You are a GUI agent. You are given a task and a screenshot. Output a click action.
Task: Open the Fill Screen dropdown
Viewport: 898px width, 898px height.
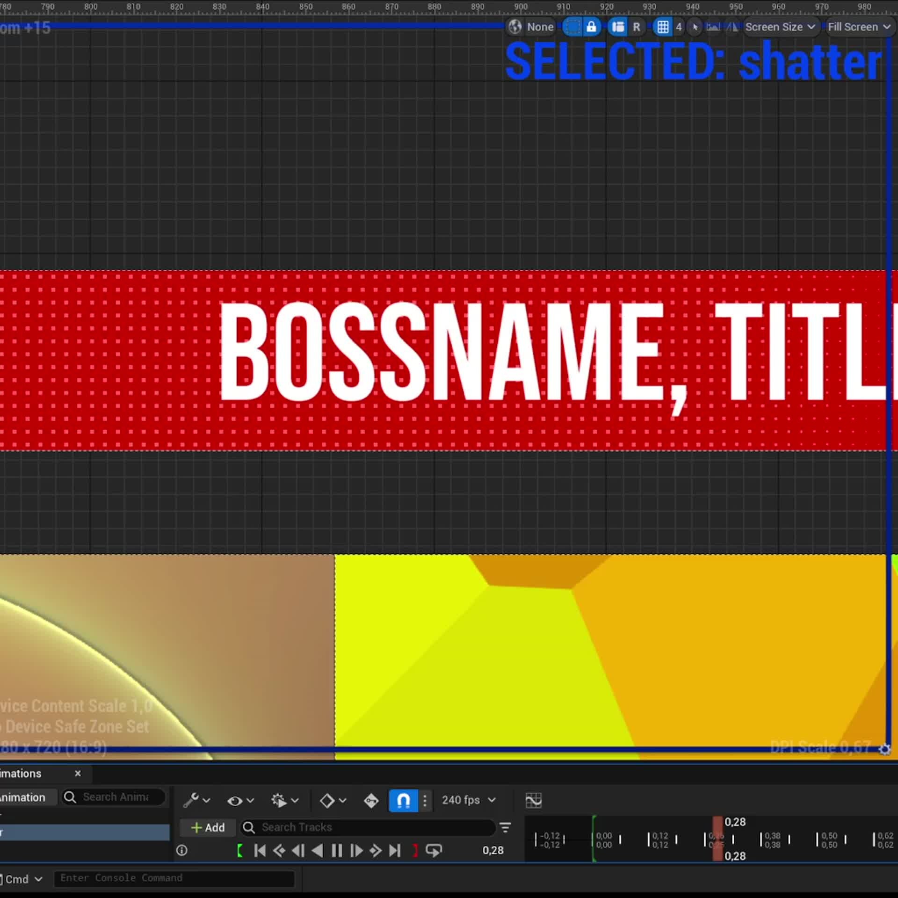(x=859, y=27)
